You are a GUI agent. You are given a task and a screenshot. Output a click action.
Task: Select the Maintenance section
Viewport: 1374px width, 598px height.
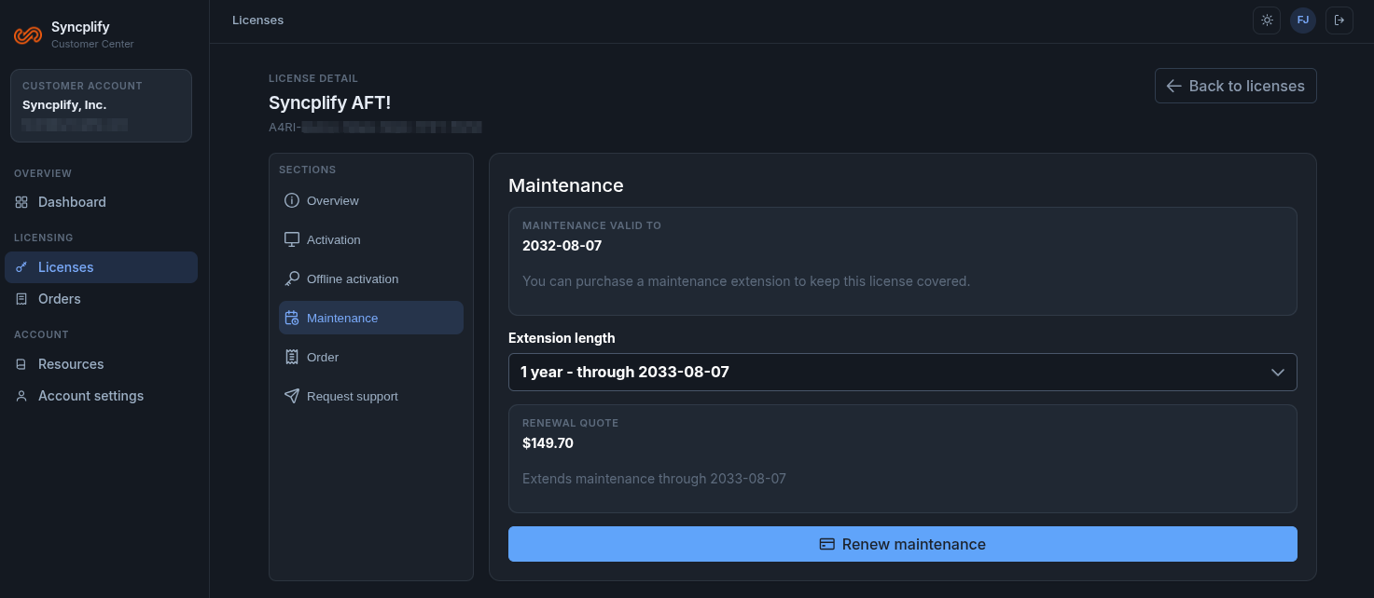(x=371, y=318)
